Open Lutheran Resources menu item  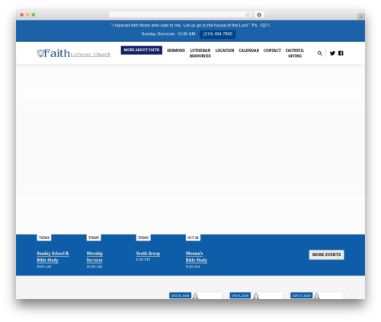tap(200, 53)
